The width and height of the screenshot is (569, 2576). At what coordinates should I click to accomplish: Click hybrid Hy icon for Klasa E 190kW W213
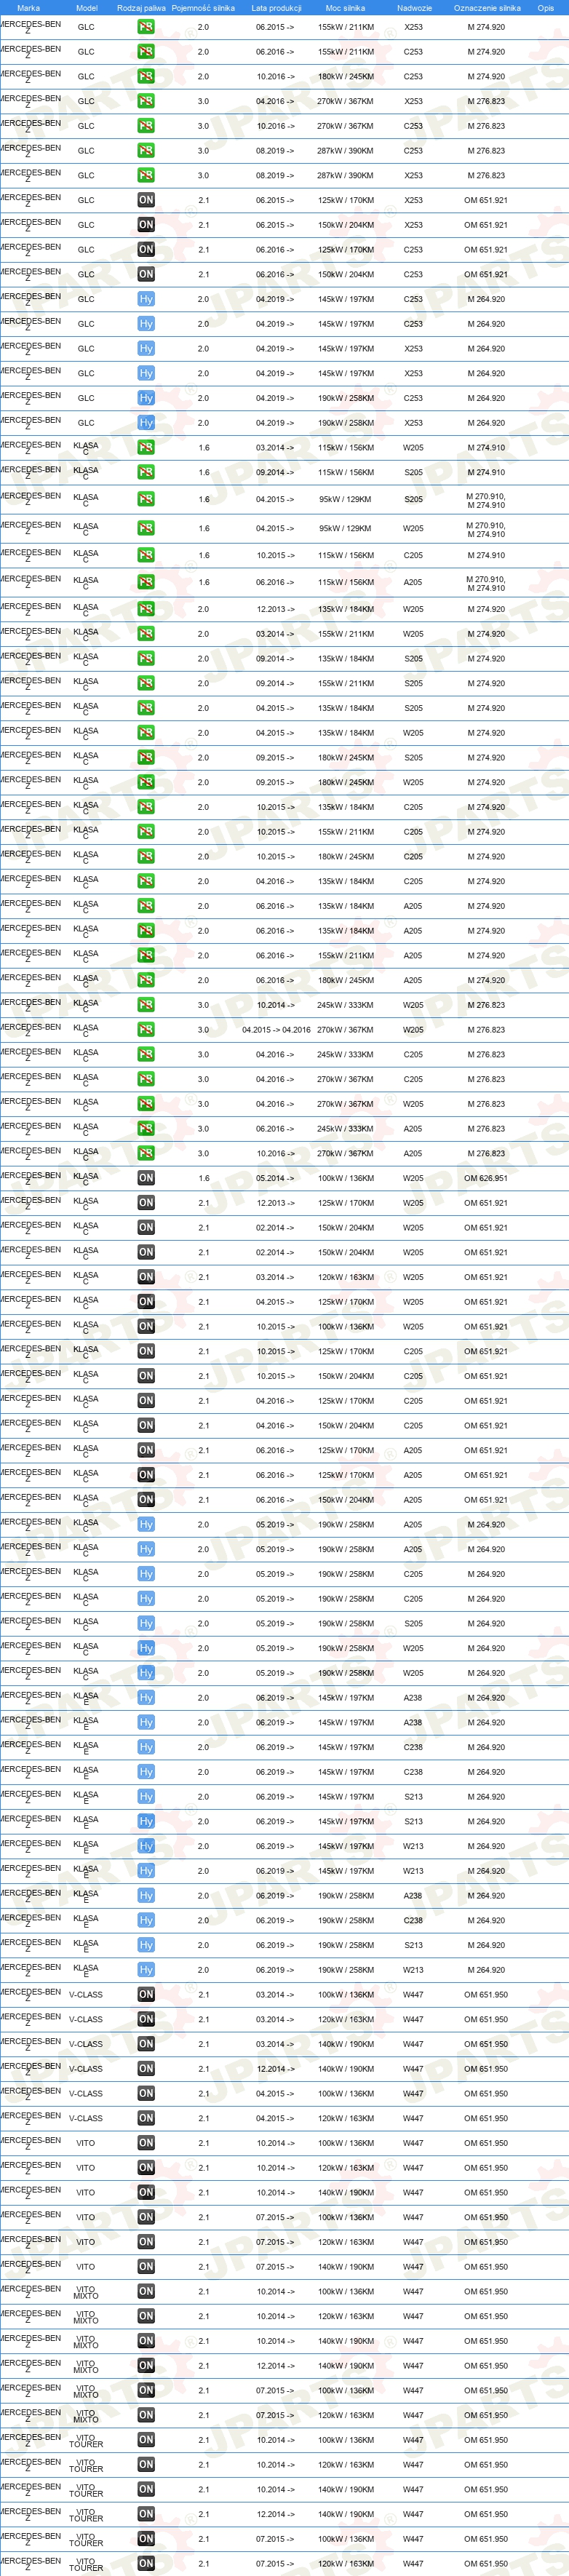coord(146,1970)
